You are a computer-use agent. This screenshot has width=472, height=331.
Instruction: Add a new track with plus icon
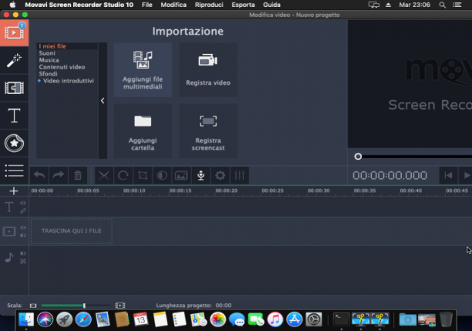[x=14, y=191]
